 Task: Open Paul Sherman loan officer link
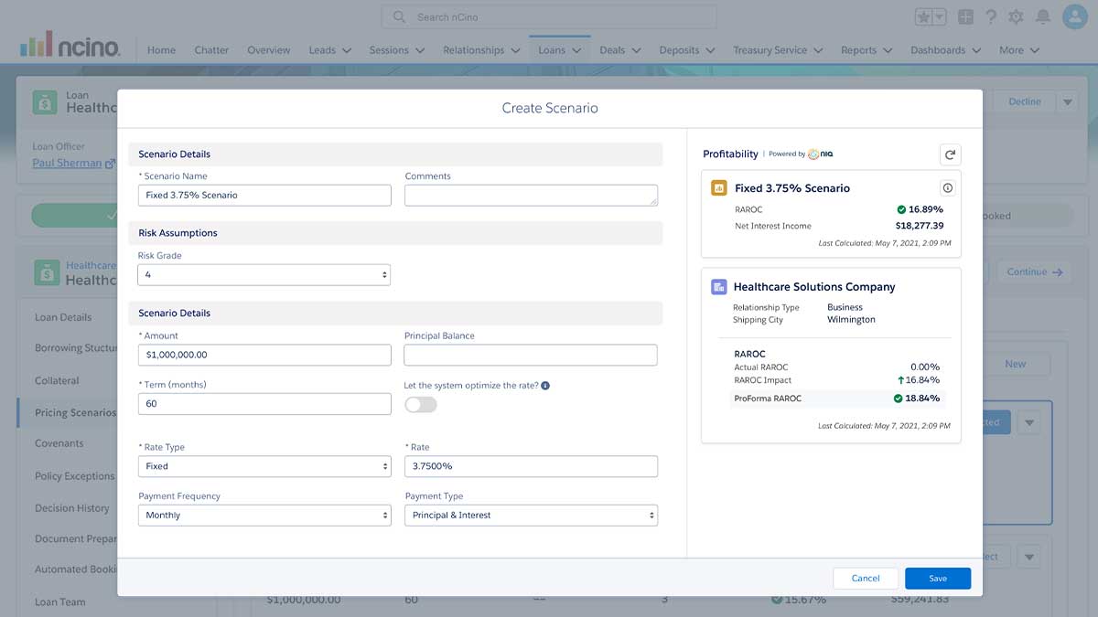click(67, 164)
